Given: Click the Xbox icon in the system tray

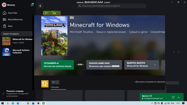Looking at the screenshot, I should pos(155,103).
